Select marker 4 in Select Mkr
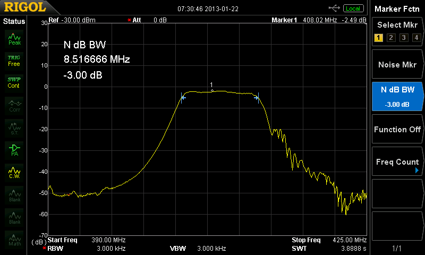Image resolution: width=425 pixels, height=255 pixels. [416, 38]
